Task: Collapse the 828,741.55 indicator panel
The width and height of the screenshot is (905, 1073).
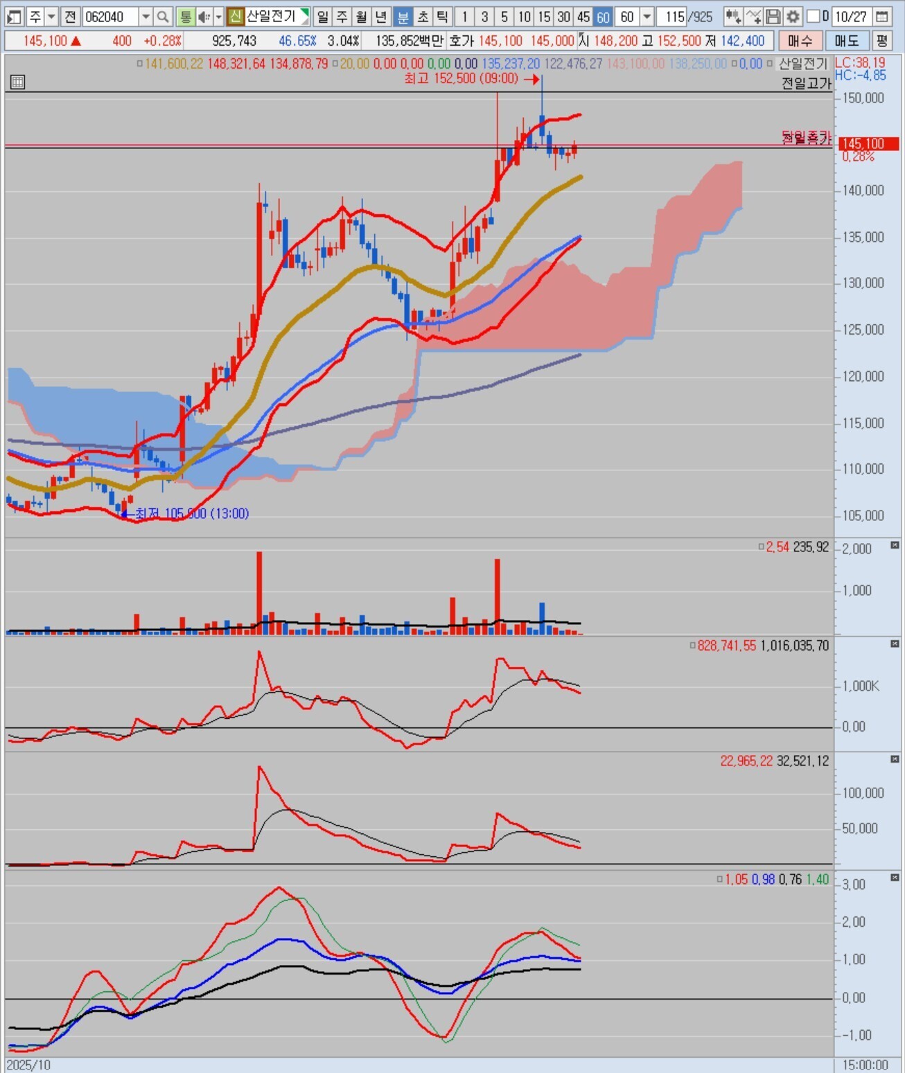Action: point(895,644)
